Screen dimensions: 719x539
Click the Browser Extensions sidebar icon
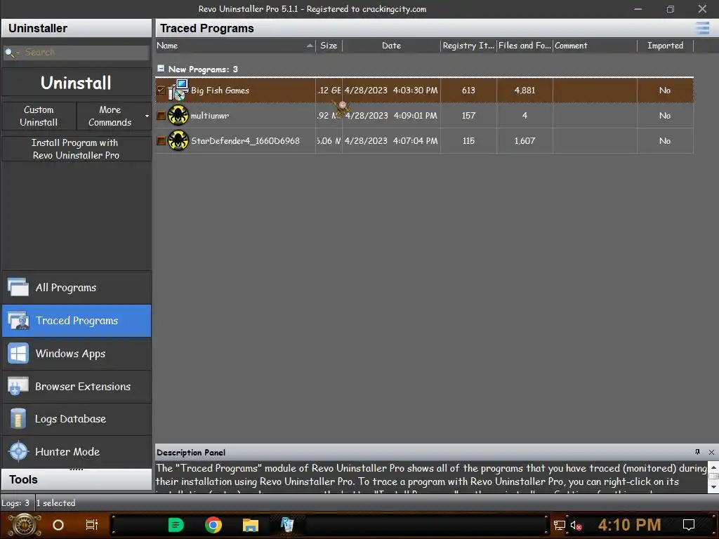click(18, 387)
